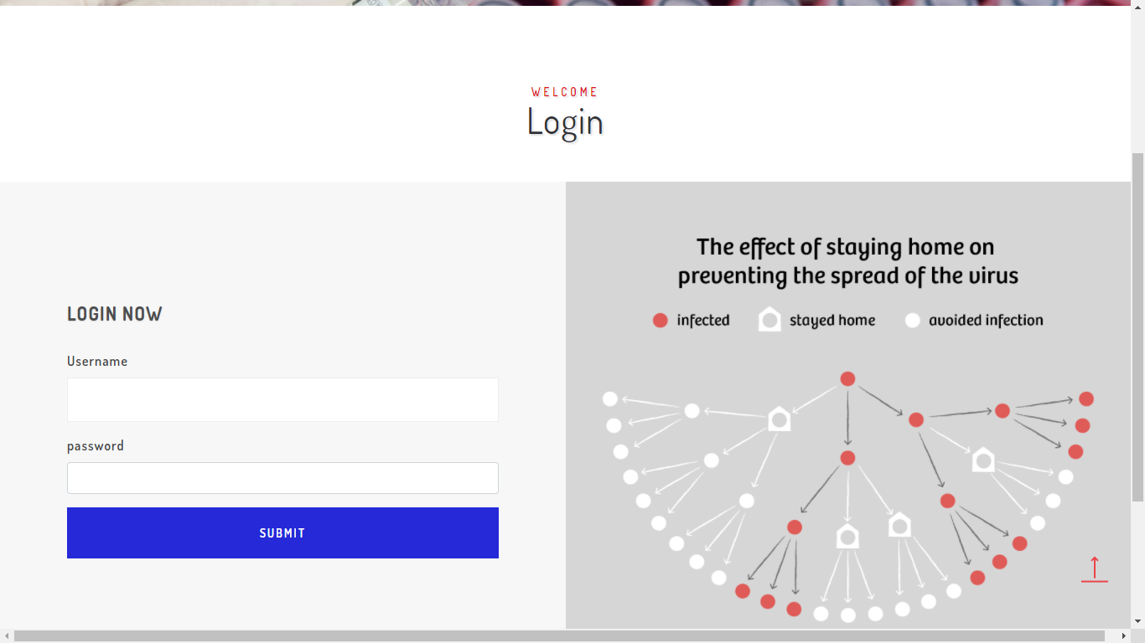This screenshot has height=643, width=1145.
Task: Click the infographic title about staying home
Action: tap(847, 260)
